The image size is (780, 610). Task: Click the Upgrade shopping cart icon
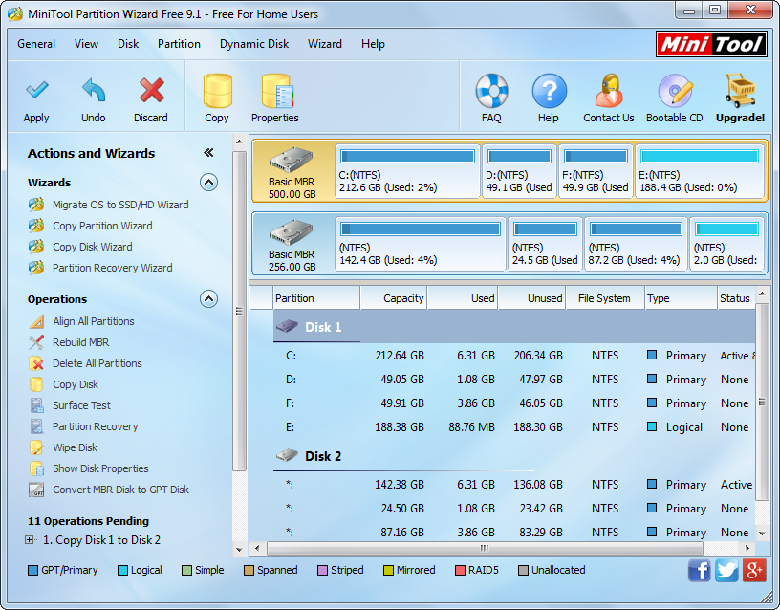pyautogui.click(x=741, y=91)
